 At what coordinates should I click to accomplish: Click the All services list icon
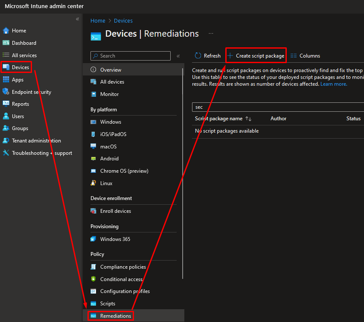tap(6, 55)
